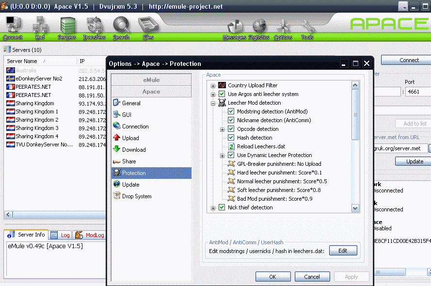431x286 pixels.
Task: Click Normal leecher punishment: Score*0.5
Action: pyautogui.click(x=282, y=181)
